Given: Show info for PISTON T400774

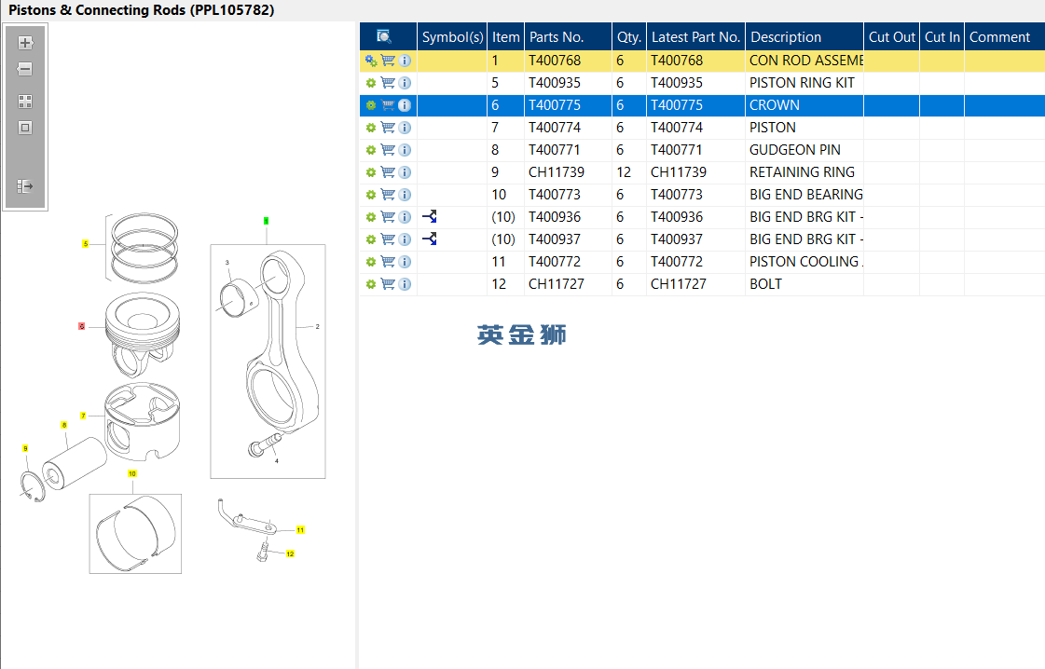Looking at the screenshot, I should [405, 128].
